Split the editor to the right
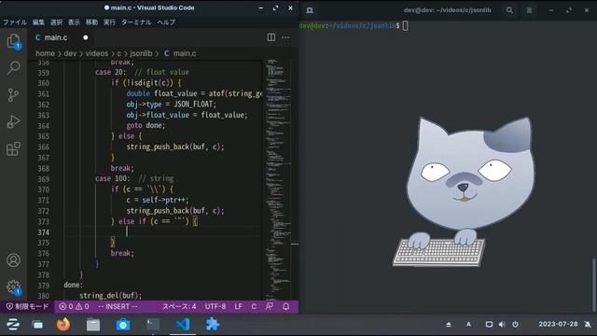 271,37
